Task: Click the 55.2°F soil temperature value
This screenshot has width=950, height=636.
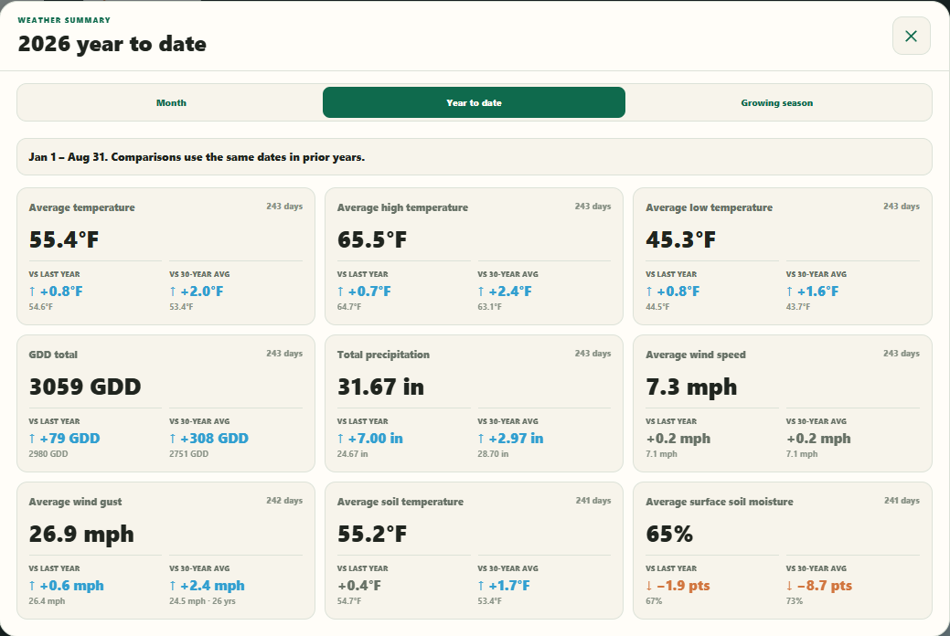Action: coord(372,535)
